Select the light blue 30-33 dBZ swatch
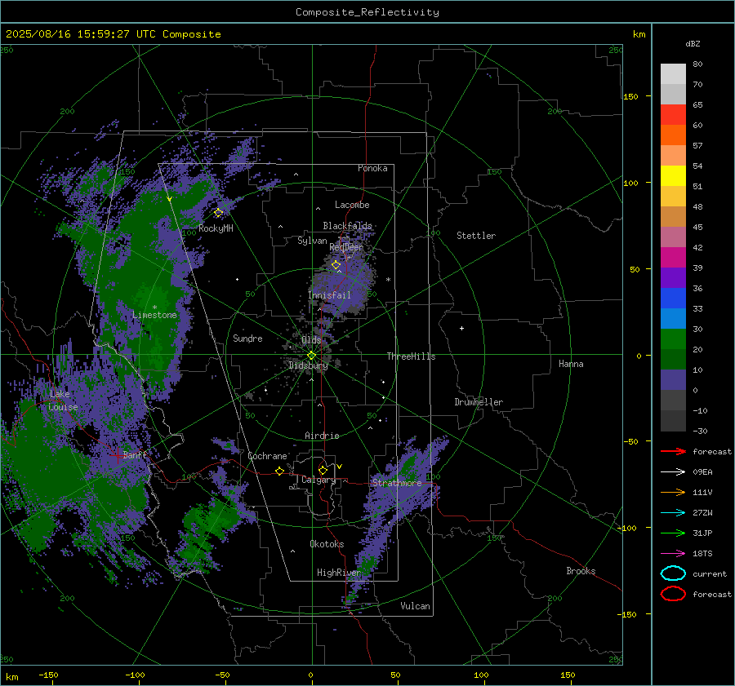 click(673, 318)
